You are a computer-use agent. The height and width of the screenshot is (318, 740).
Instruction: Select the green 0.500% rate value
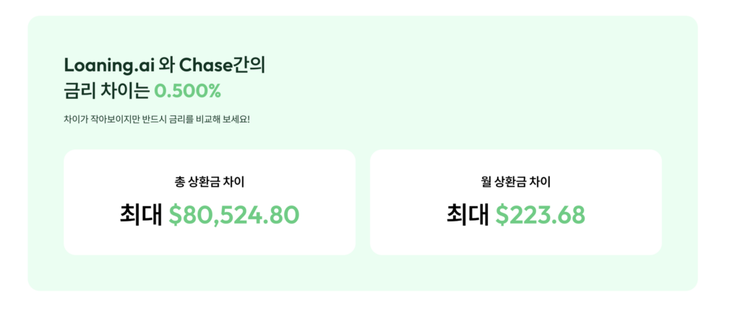(187, 92)
